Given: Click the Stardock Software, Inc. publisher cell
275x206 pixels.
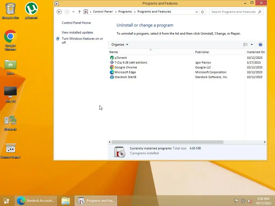Looking at the screenshot, I should (211, 77).
